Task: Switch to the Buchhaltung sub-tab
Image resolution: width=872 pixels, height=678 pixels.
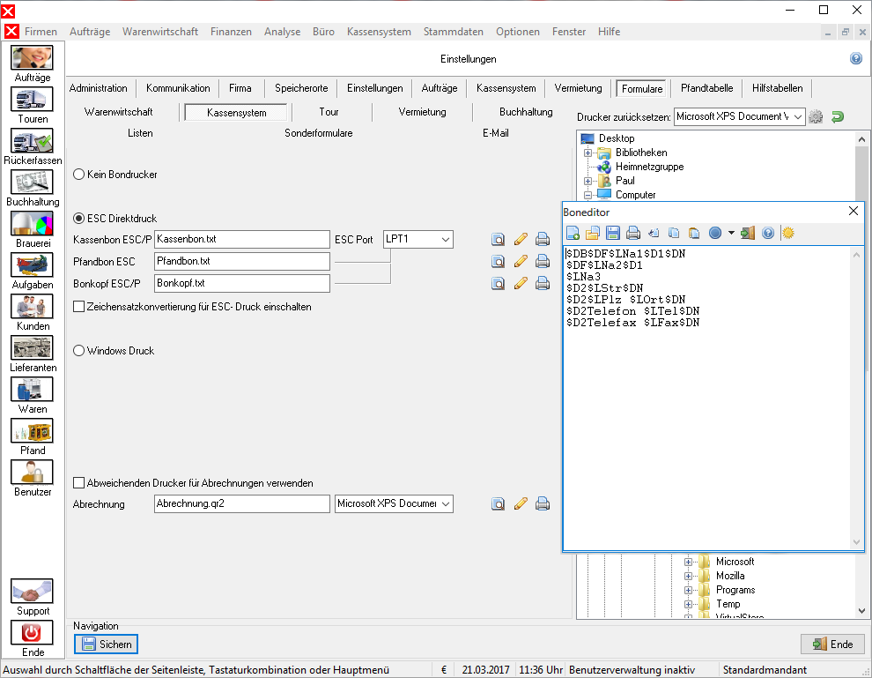Action: (x=526, y=112)
